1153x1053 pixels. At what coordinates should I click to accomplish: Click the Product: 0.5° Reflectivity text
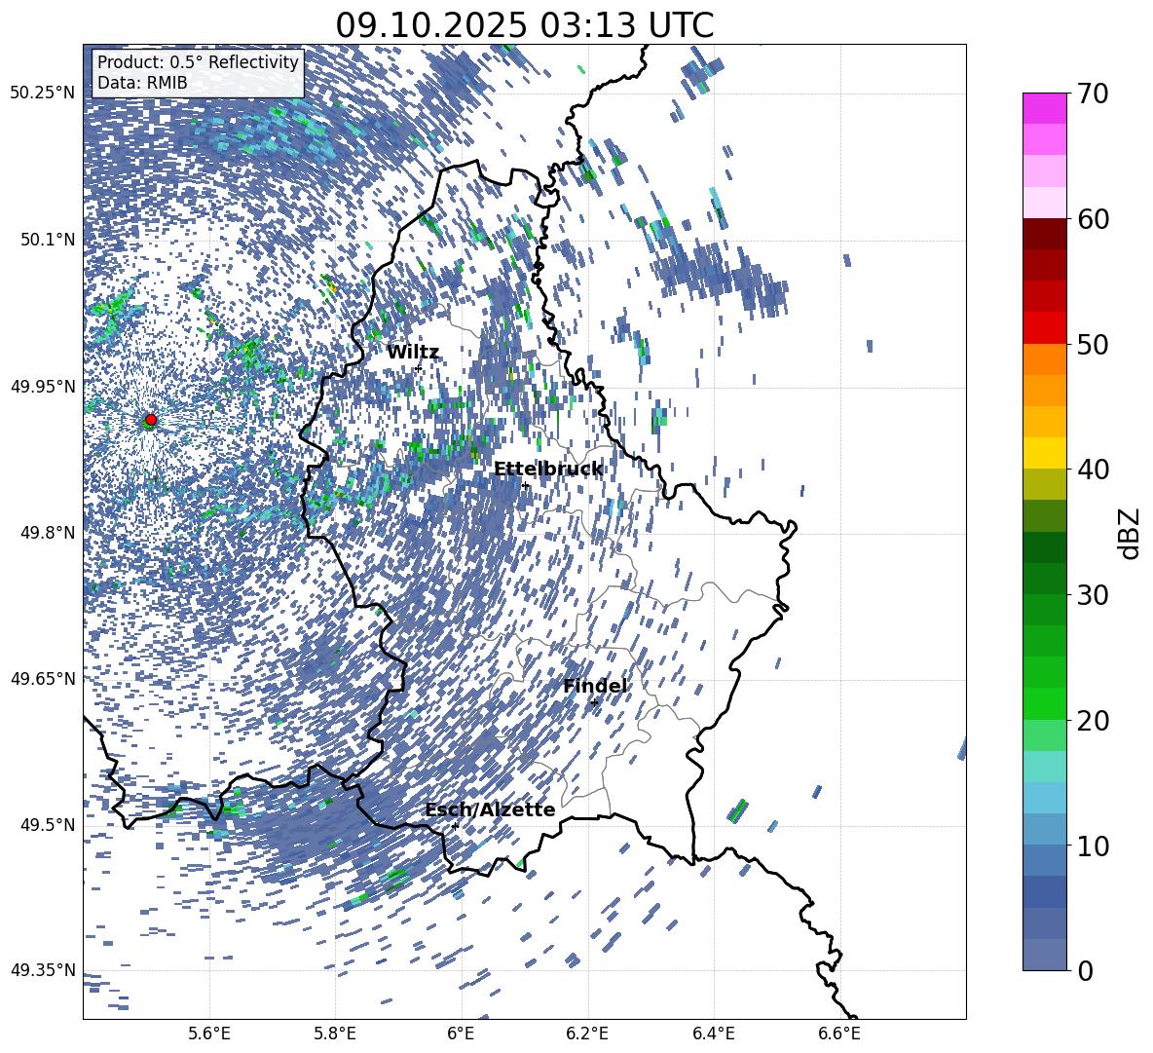198,62
